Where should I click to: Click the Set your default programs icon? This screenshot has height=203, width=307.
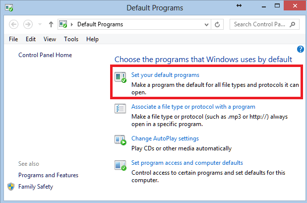pos(121,77)
